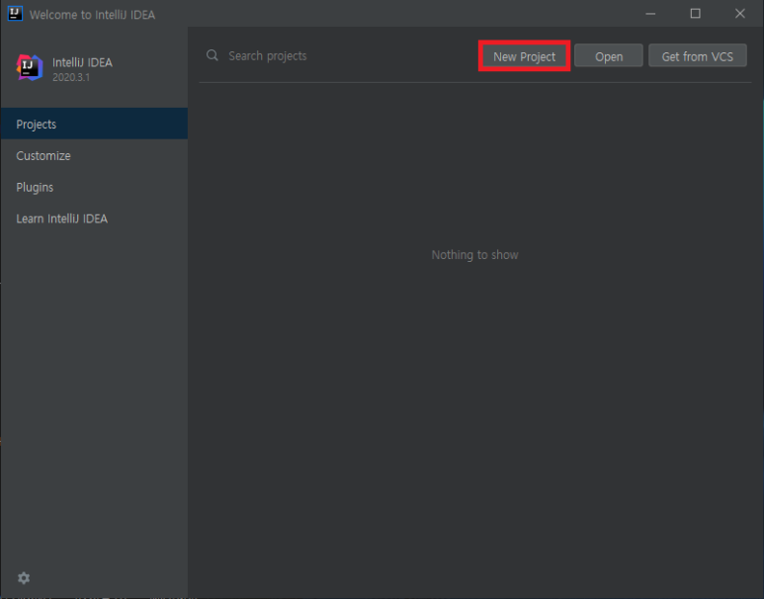Click the Open button
This screenshot has width=764, height=599.
(x=609, y=56)
